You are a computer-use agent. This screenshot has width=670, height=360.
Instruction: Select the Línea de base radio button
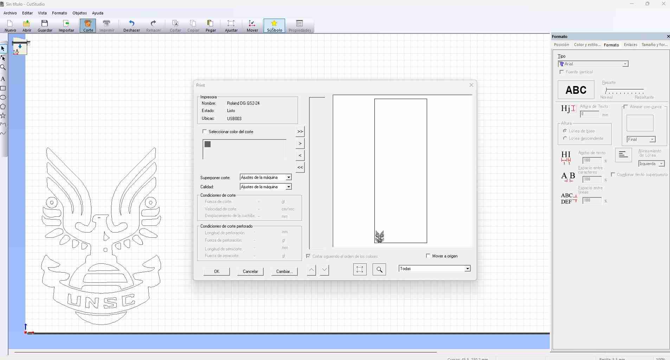click(x=565, y=131)
